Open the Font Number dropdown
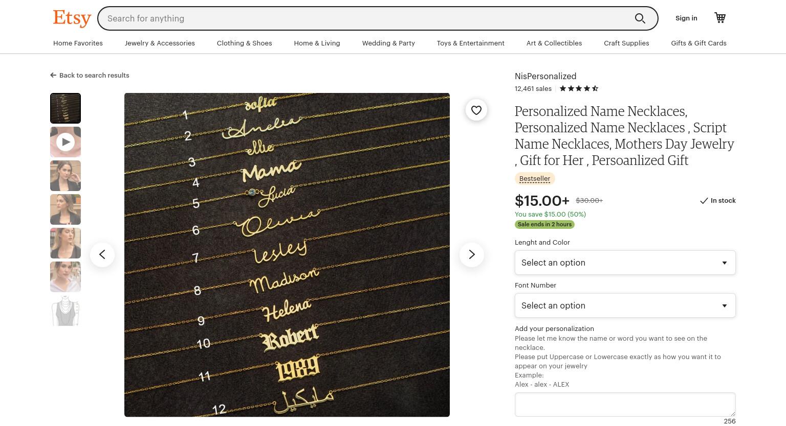786x426 pixels. [x=625, y=305]
